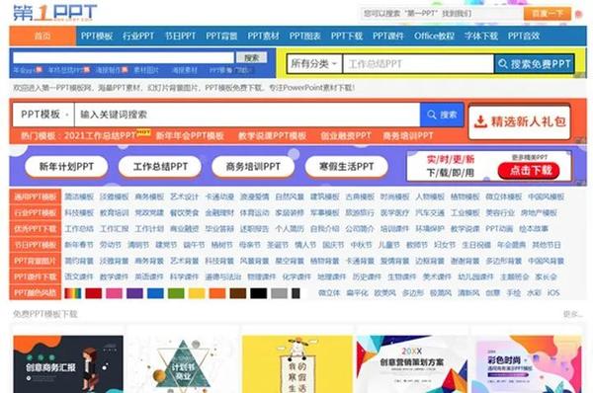Open the 字体下载 navigation item
The image size is (593, 393).
click(x=481, y=36)
